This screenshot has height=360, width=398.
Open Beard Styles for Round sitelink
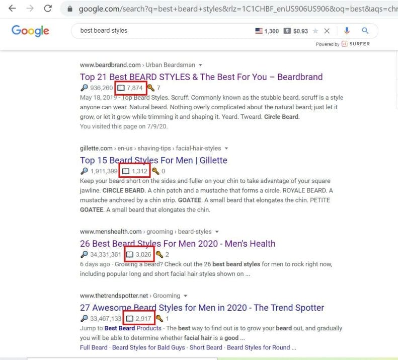[x=262, y=347]
